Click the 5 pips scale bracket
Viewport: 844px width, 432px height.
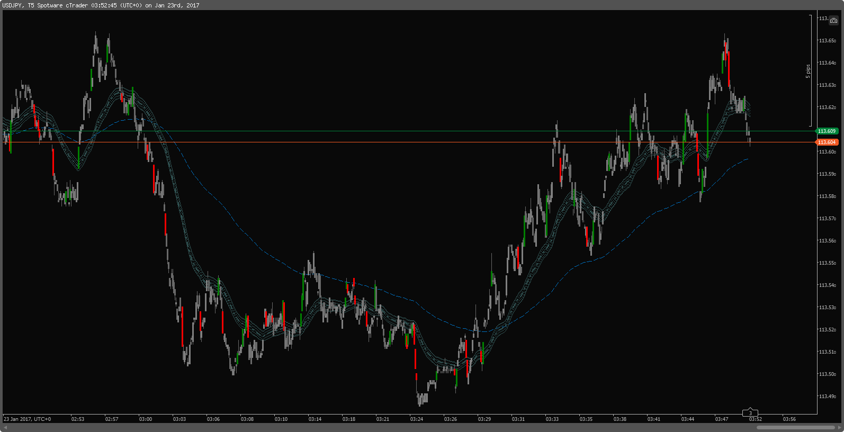810,71
